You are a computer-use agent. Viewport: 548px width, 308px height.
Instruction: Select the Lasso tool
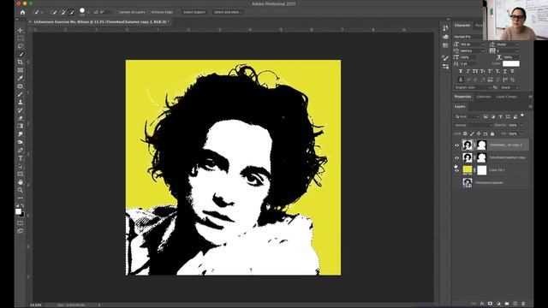[x=21, y=46]
